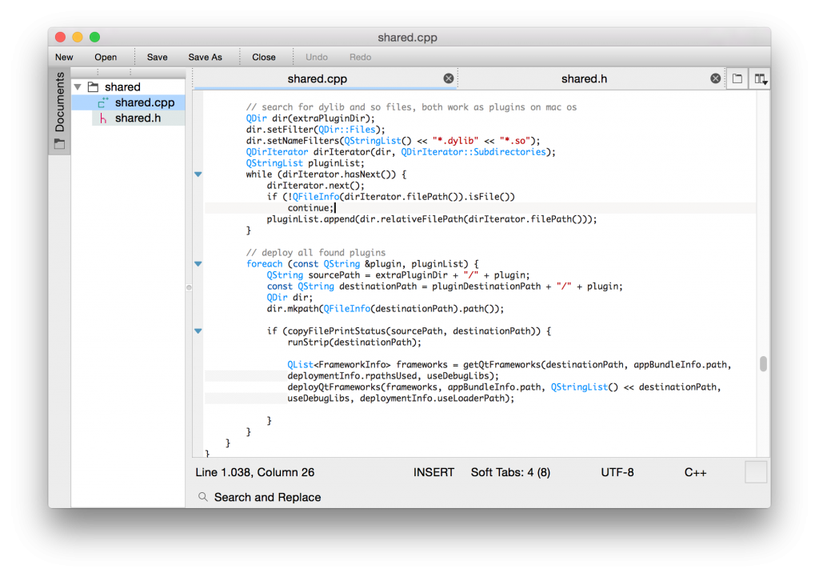Click the folder icon beside the tab bar

coord(737,78)
